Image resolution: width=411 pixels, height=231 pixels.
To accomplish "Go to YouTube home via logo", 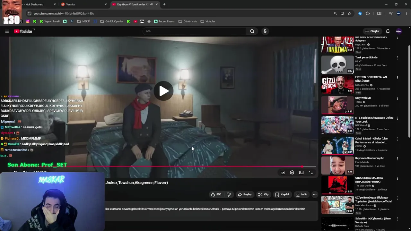I will (x=23, y=31).
